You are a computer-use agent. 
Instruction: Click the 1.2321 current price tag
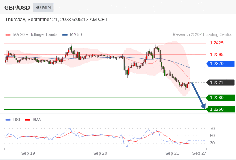coord(220,82)
